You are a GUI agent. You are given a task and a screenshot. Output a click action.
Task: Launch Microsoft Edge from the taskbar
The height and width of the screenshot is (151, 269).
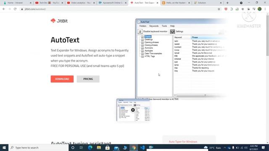[90, 148]
